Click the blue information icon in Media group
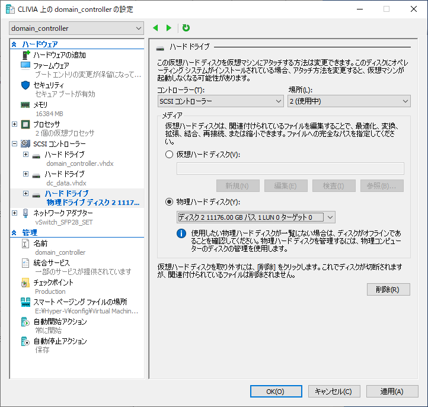428x407 pixels. pos(181,233)
